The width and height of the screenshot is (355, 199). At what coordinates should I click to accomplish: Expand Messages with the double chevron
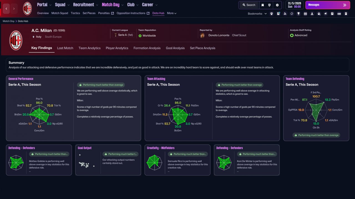pos(345,5)
